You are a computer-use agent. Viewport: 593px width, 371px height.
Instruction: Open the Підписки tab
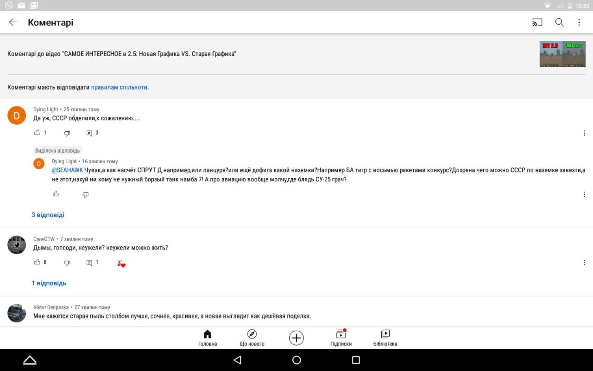coord(341,338)
